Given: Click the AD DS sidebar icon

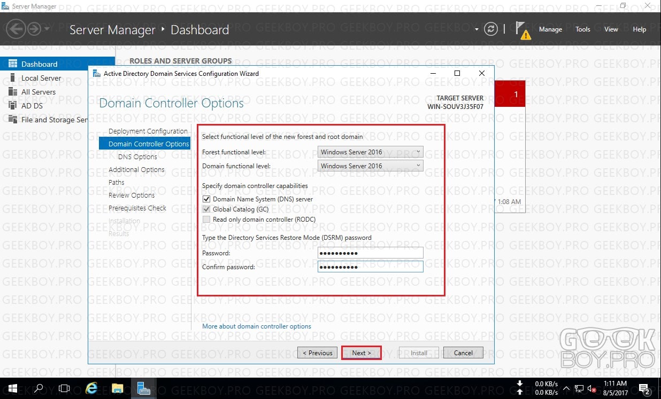Looking at the screenshot, I should point(13,106).
